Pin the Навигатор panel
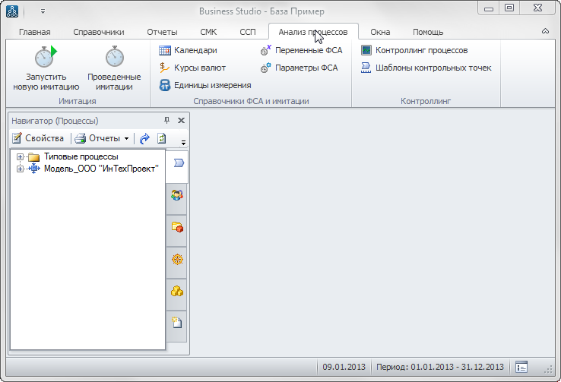 (166, 121)
